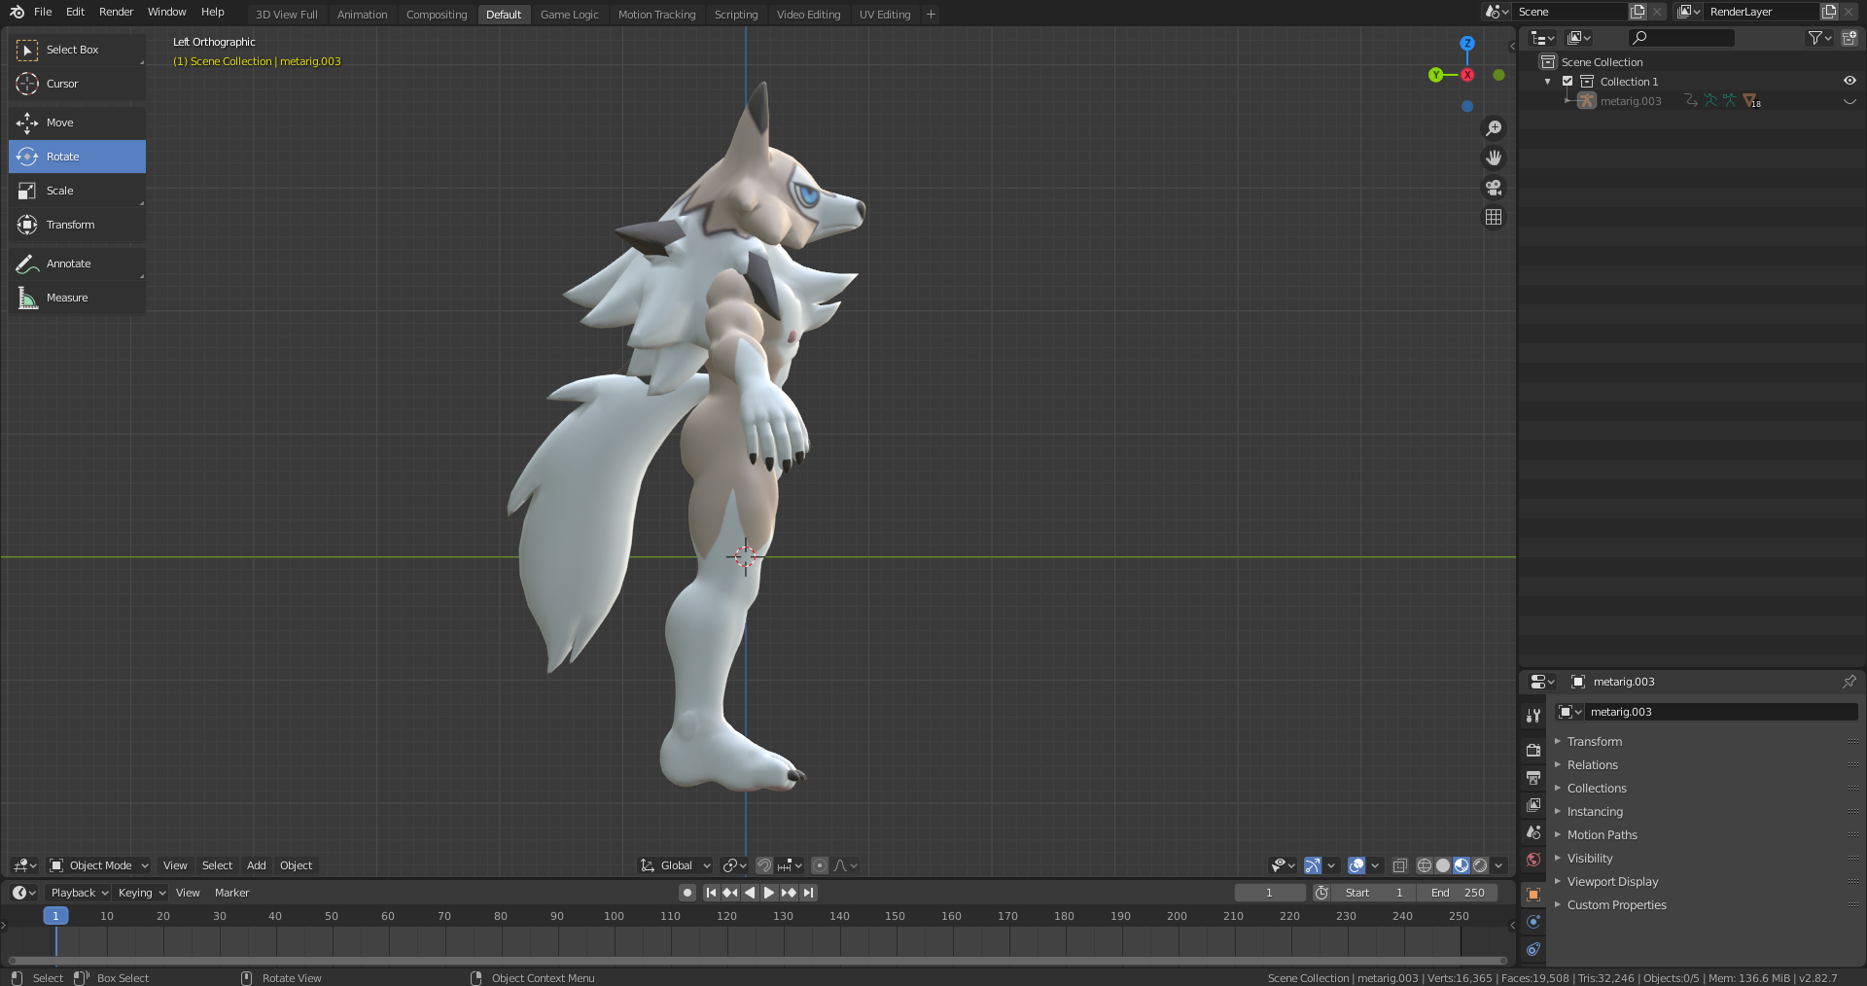
Task: Open the Active Tool properties tab
Action: 1533,716
